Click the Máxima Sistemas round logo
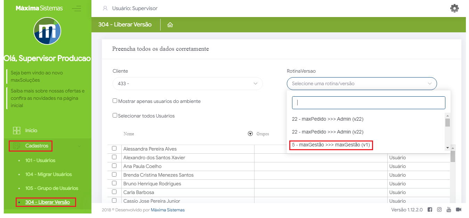Image resolution: width=469 pixels, height=218 pixels. 47,31
